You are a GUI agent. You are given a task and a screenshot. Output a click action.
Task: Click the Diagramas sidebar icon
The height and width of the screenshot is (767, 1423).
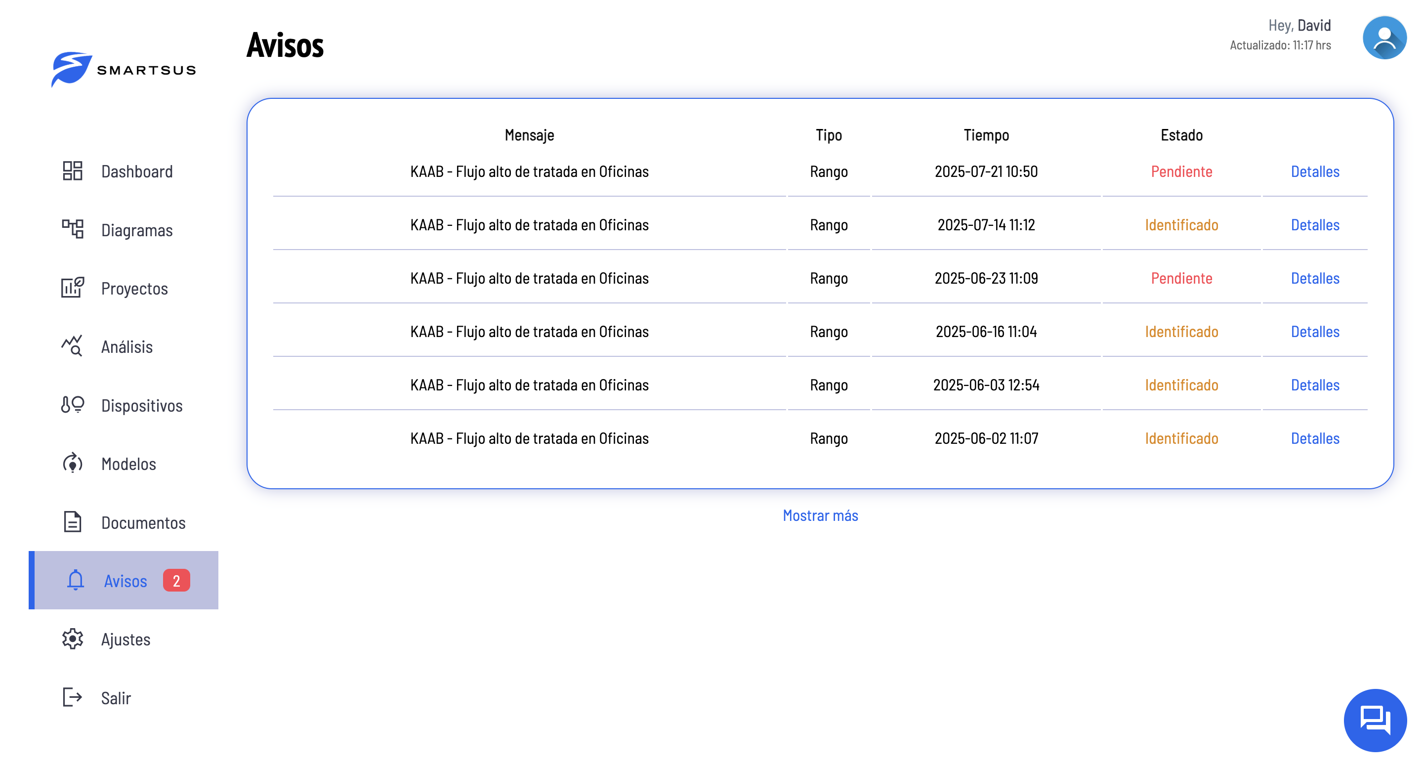[x=72, y=229]
